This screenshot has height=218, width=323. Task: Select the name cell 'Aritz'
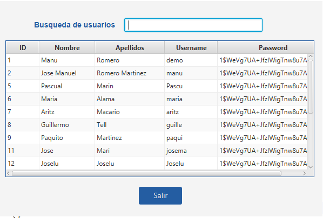[x=67, y=112]
